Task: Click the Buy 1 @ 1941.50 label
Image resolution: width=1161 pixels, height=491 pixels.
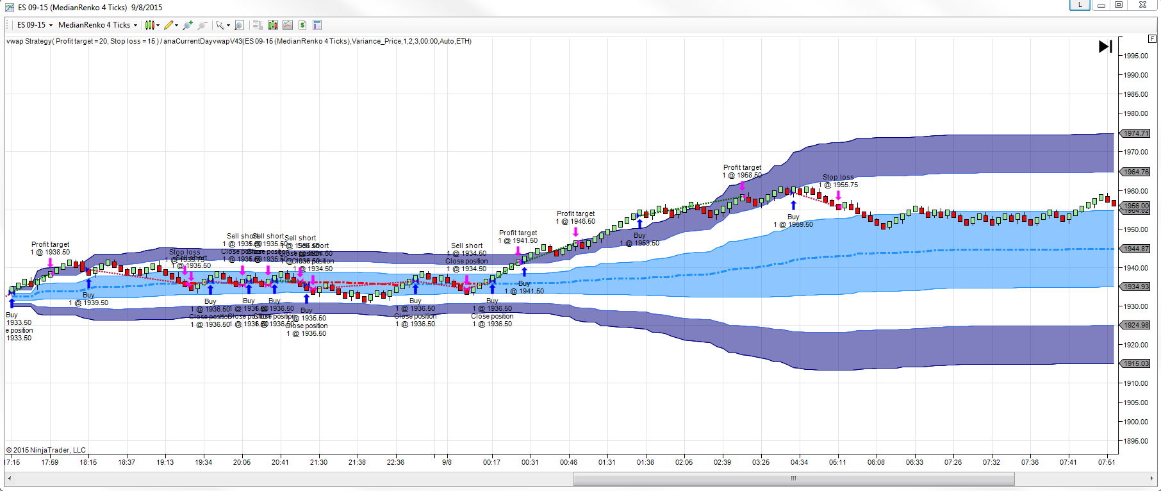Action: (x=524, y=287)
